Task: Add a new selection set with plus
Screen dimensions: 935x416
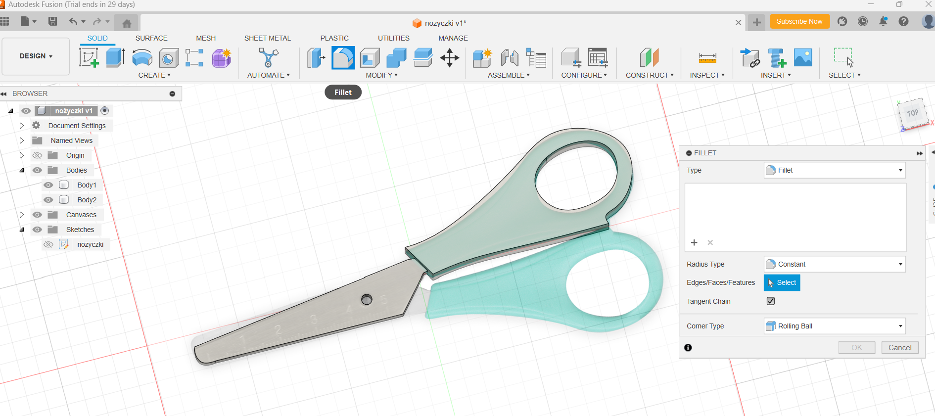Action: pyautogui.click(x=694, y=242)
